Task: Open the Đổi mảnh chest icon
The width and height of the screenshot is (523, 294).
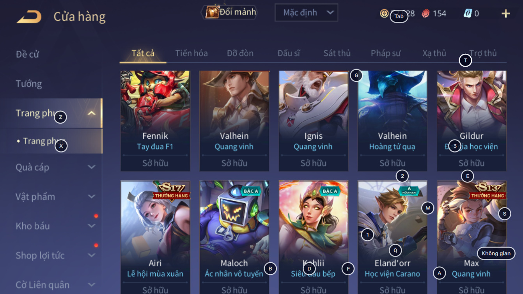Action: (212, 12)
